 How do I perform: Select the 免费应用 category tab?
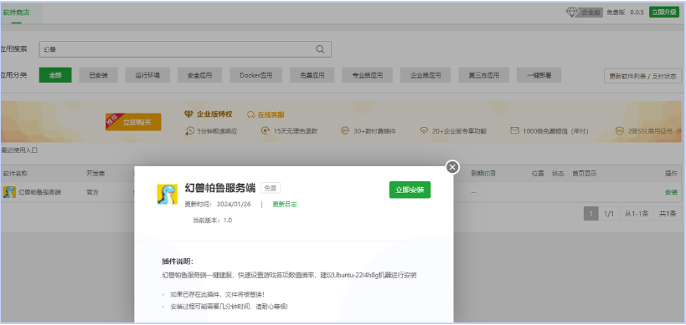[x=312, y=75]
